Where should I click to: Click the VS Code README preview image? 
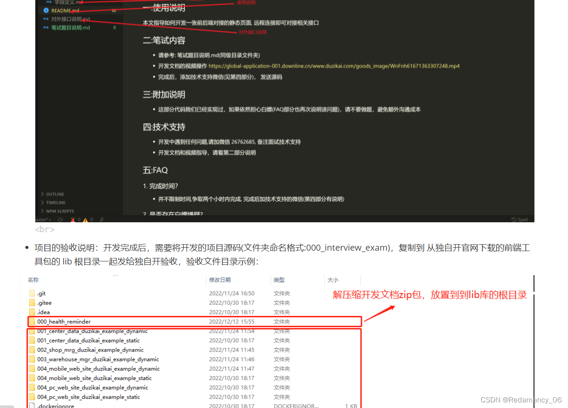(285, 111)
